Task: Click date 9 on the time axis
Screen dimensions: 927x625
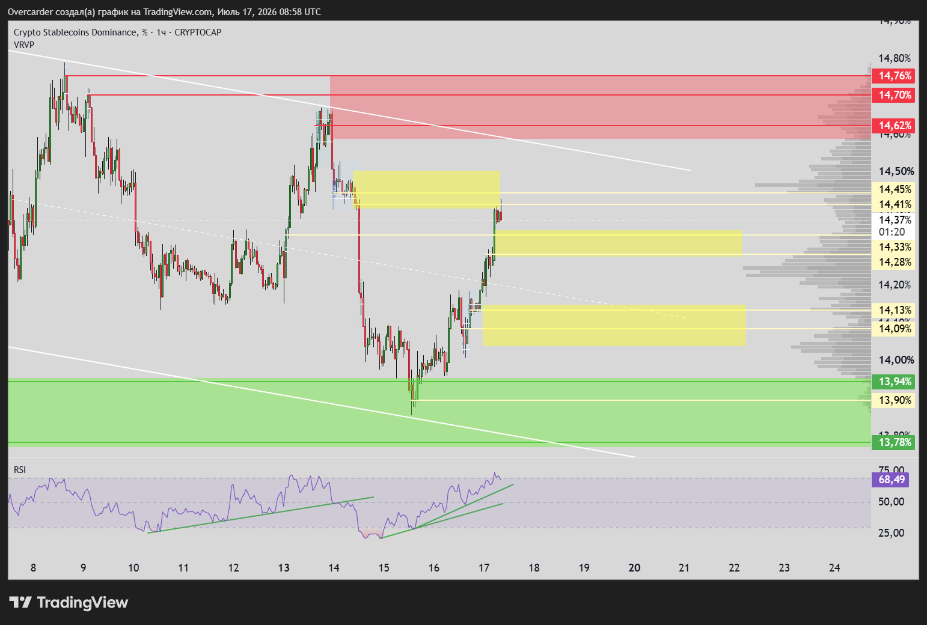Action: (83, 568)
